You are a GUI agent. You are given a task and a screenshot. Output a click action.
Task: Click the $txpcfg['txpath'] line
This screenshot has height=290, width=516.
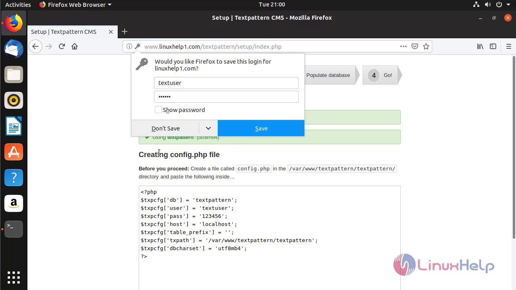click(x=229, y=240)
